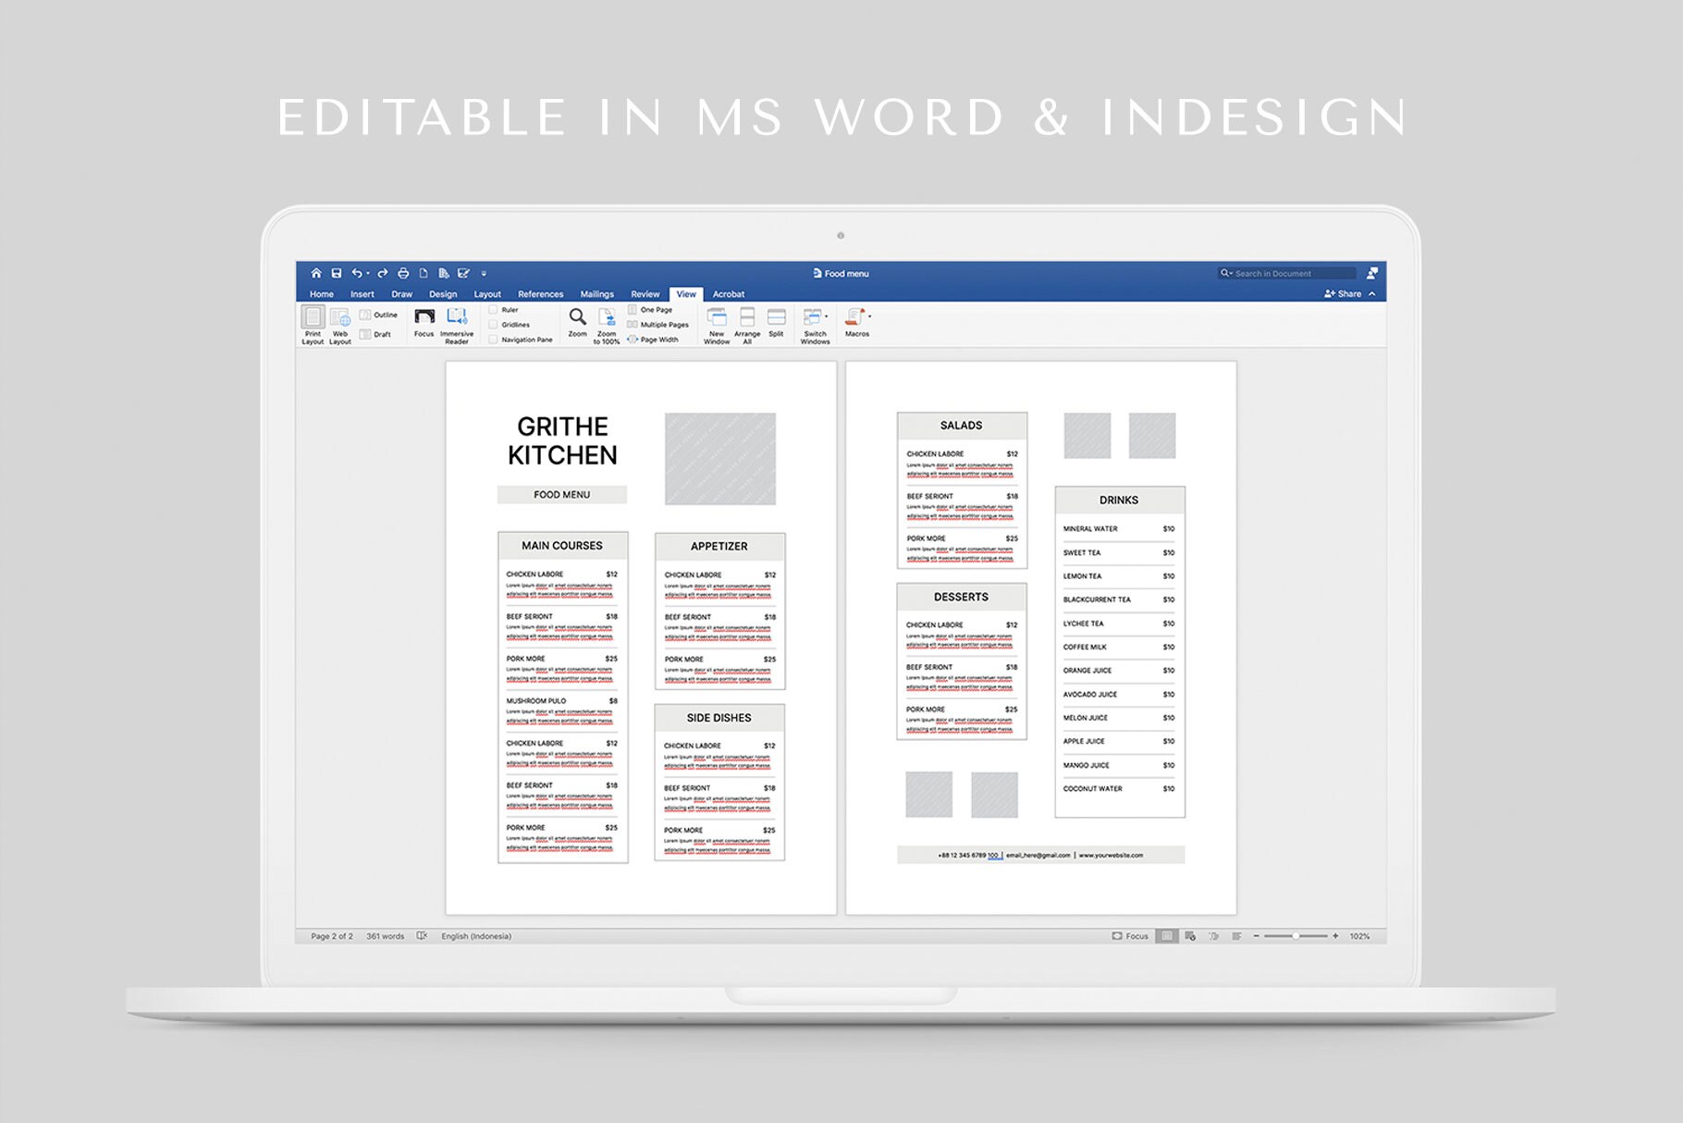Create a New Window

pos(717,323)
